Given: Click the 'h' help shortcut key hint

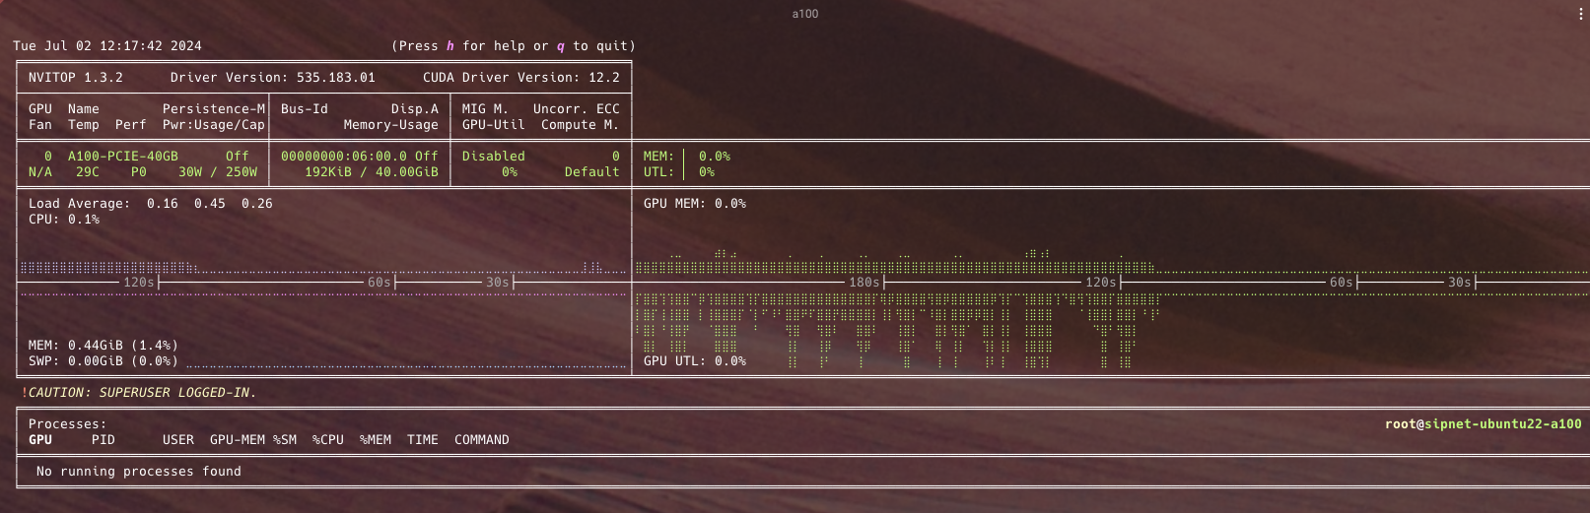Looking at the screenshot, I should (x=450, y=46).
